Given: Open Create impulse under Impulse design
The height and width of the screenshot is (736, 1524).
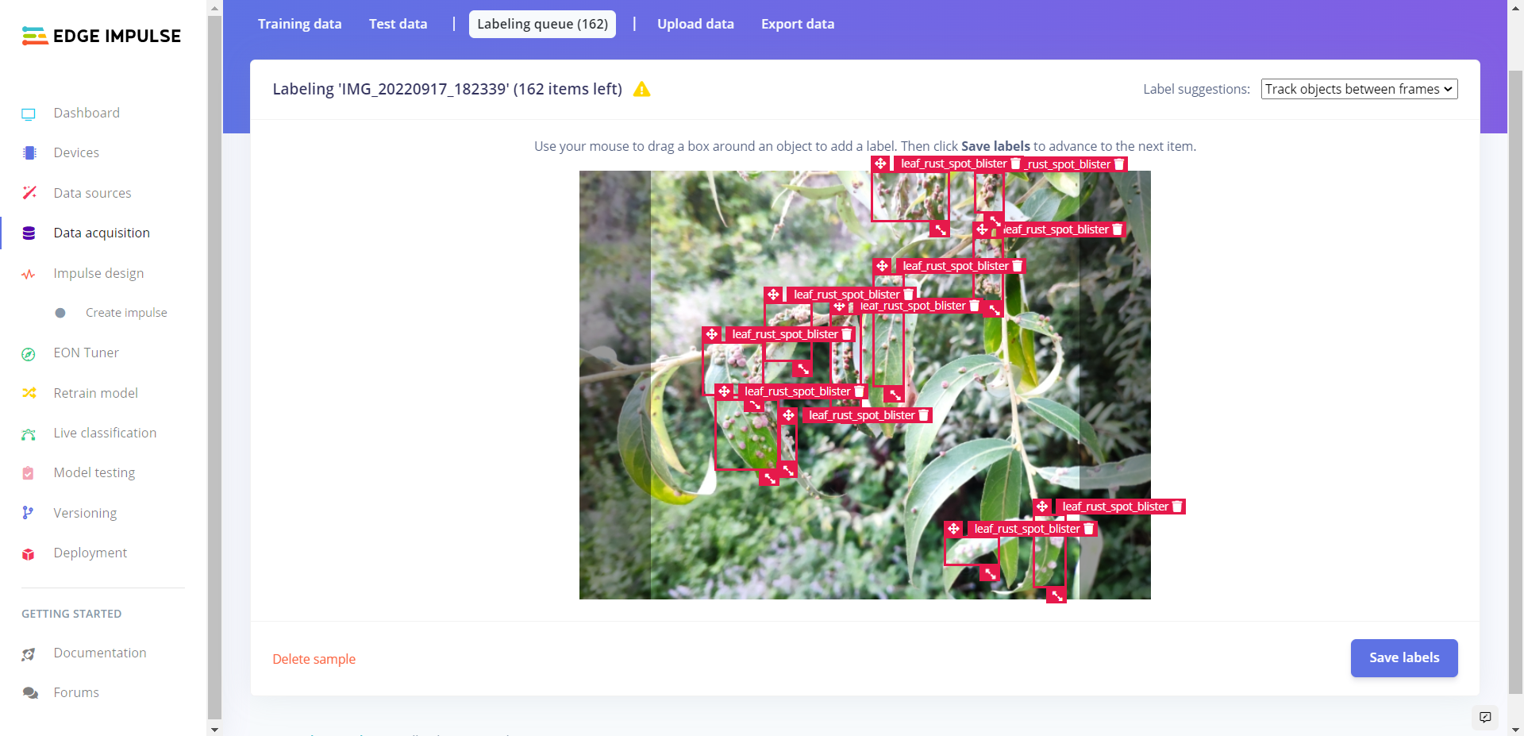Looking at the screenshot, I should (126, 313).
